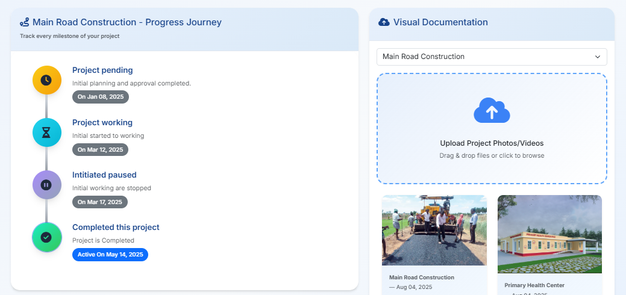Click 'Track every milestone of your project' subtitle
The image size is (626, 295).
click(70, 36)
